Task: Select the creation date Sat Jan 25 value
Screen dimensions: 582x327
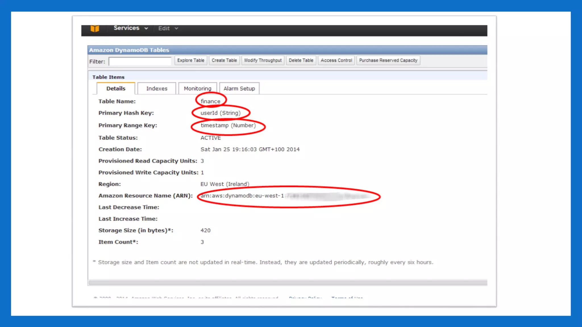Action: pyautogui.click(x=250, y=149)
